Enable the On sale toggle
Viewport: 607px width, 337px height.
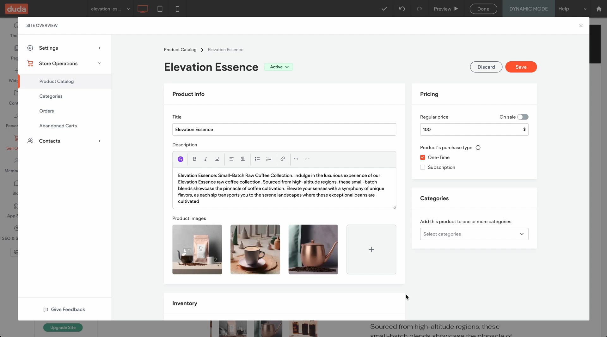(523, 117)
